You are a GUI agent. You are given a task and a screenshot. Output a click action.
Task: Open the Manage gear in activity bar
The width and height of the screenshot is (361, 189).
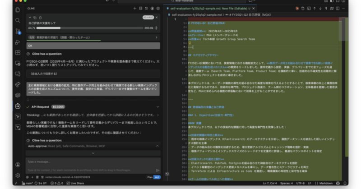[18, 175]
